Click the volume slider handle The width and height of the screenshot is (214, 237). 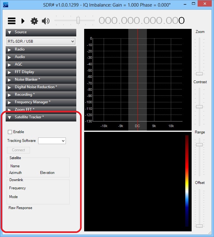[78, 20]
